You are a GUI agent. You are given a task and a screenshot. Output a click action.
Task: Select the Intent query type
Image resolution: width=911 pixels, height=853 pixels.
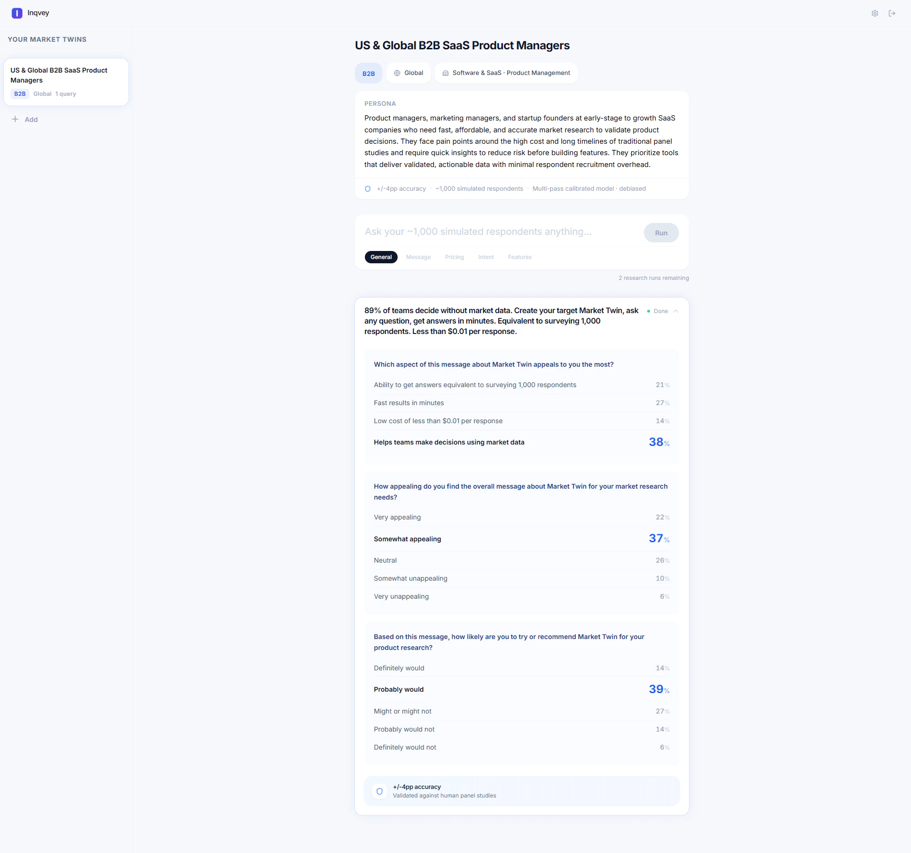tap(486, 257)
